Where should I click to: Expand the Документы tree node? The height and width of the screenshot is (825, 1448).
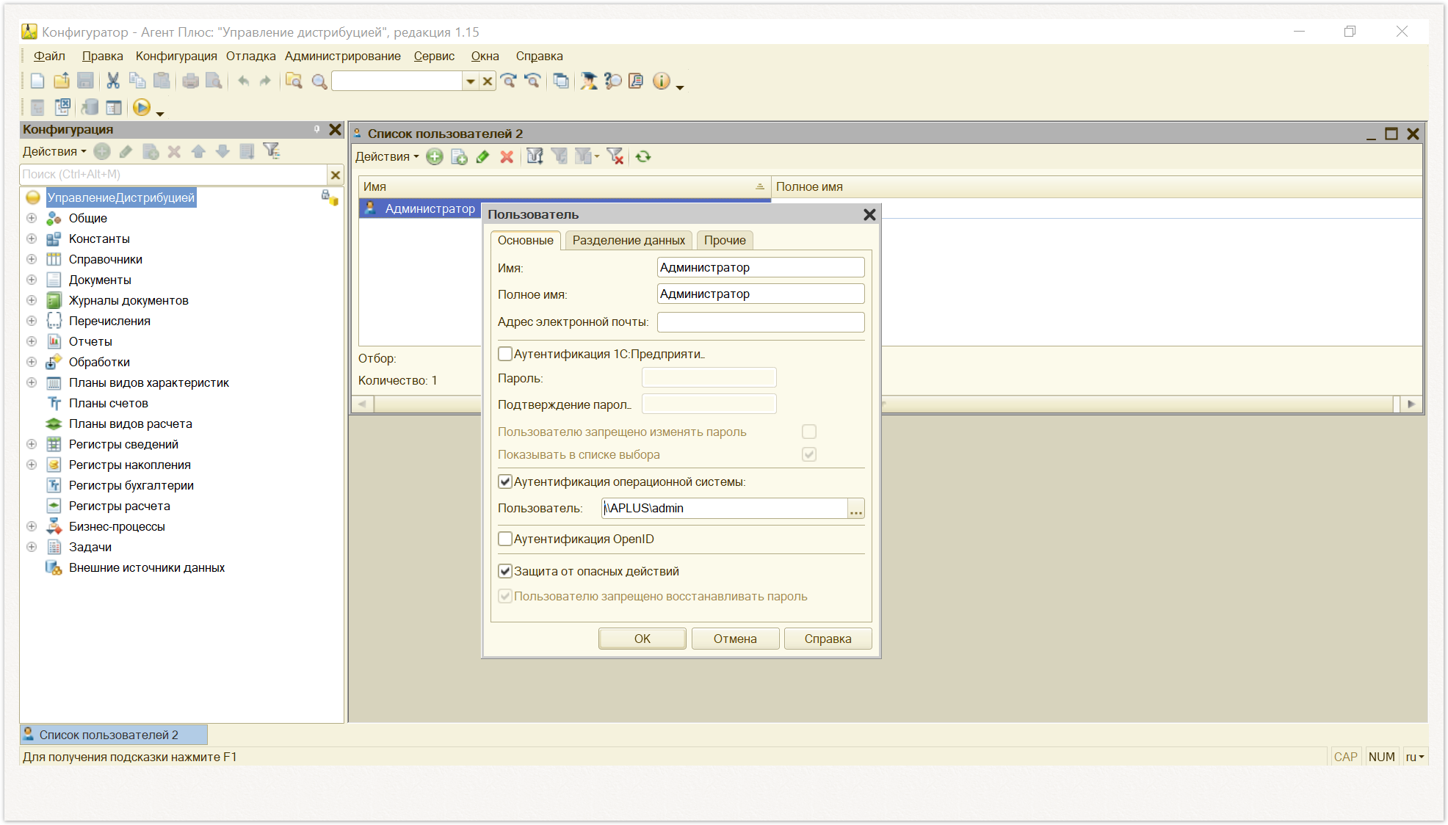coord(32,280)
